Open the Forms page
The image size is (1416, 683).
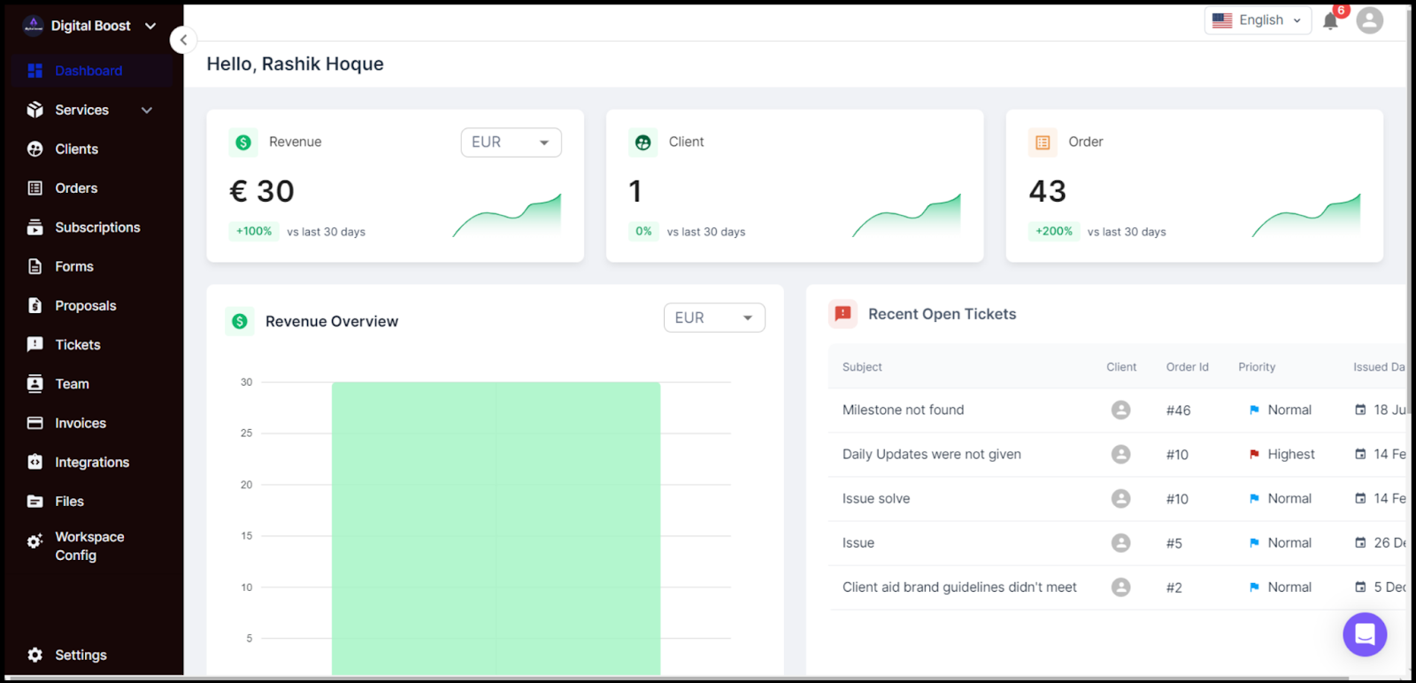74,266
